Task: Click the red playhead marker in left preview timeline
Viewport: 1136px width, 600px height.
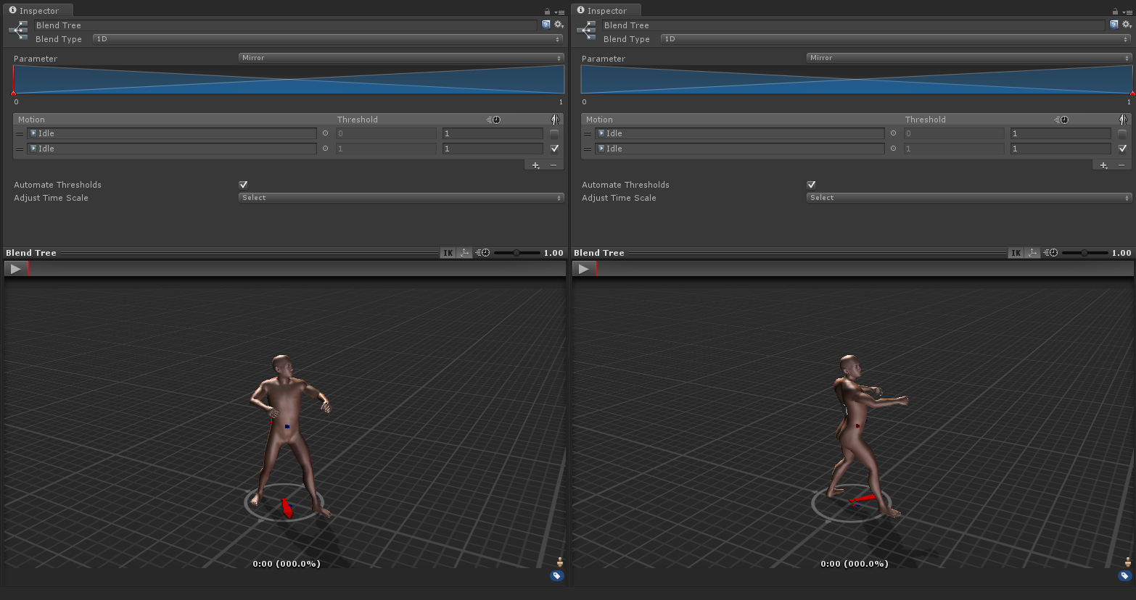Action: tap(28, 269)
